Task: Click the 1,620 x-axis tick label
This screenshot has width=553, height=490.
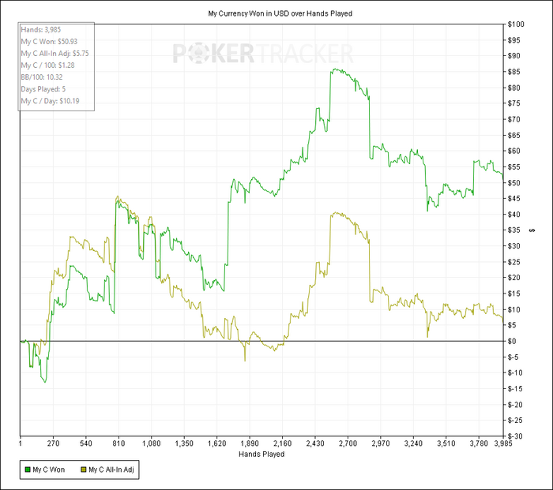Action: [x=217, y=443]
